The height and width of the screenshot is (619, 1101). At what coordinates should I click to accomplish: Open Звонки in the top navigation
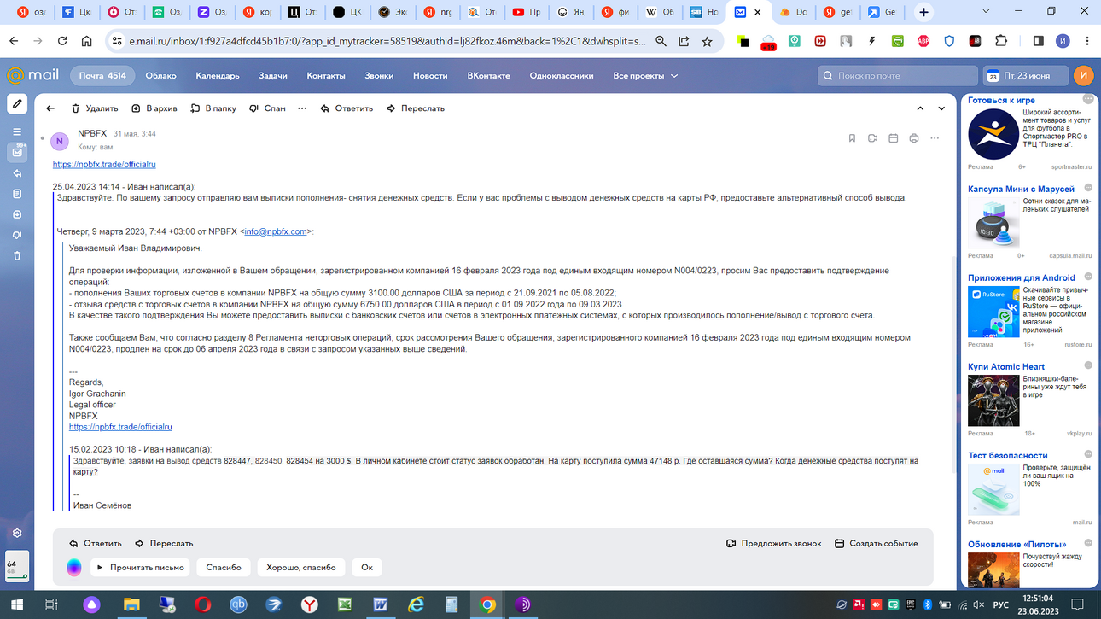coord(379,76)
